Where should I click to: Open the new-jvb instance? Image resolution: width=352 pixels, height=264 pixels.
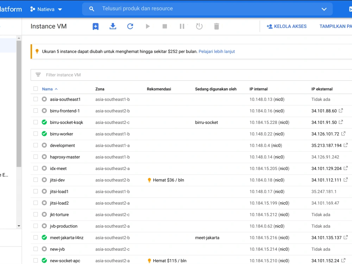click(x=57, y=249)
